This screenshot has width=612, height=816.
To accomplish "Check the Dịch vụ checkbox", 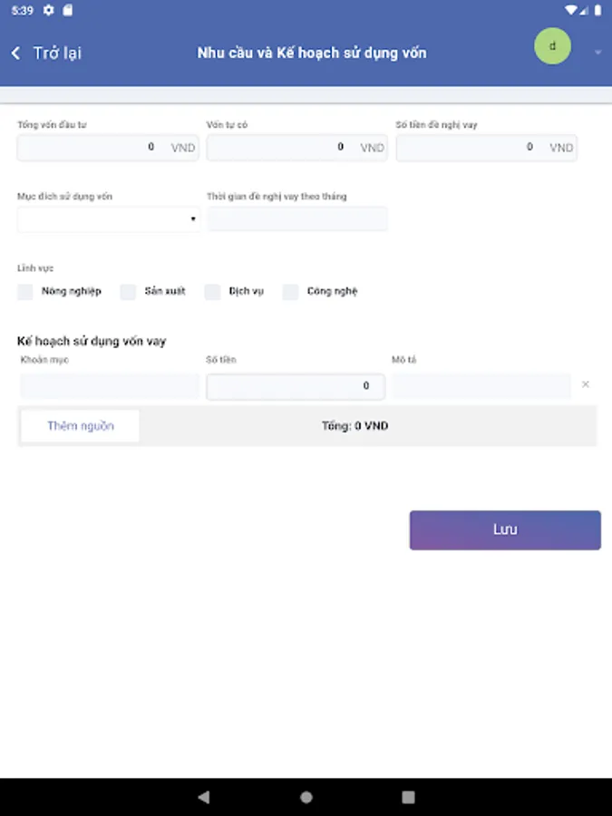I will point(212,292).
